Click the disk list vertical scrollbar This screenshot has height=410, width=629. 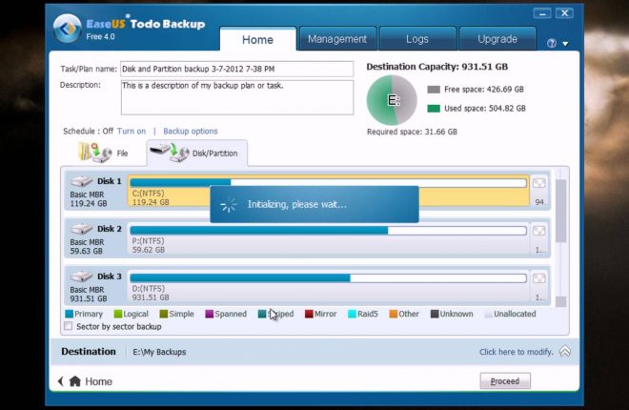pos(560,211)
